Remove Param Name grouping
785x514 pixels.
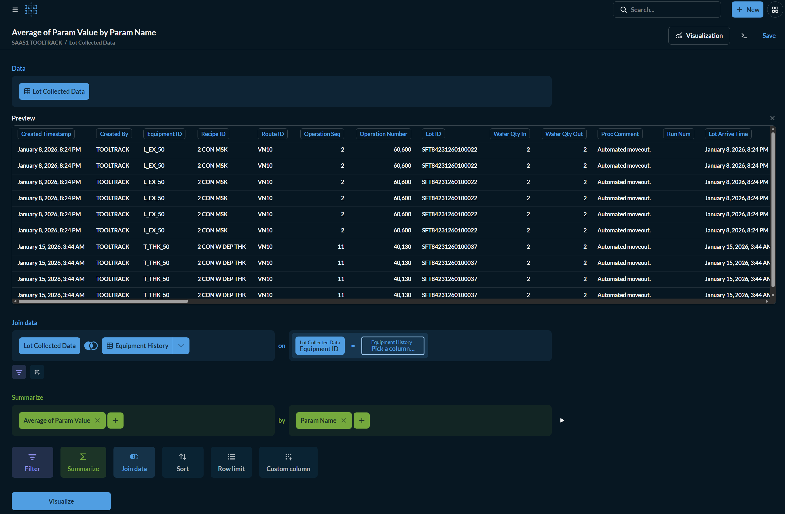[x=344, y=421]
